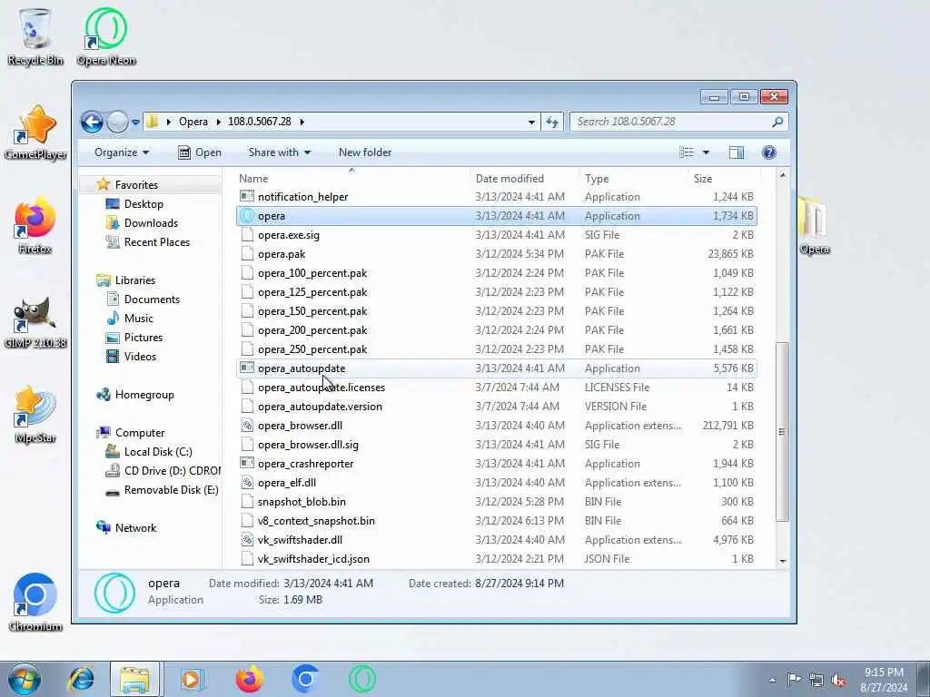Click Opera in the address bar
Screen dimensions: 930x697
click(193, 123)
